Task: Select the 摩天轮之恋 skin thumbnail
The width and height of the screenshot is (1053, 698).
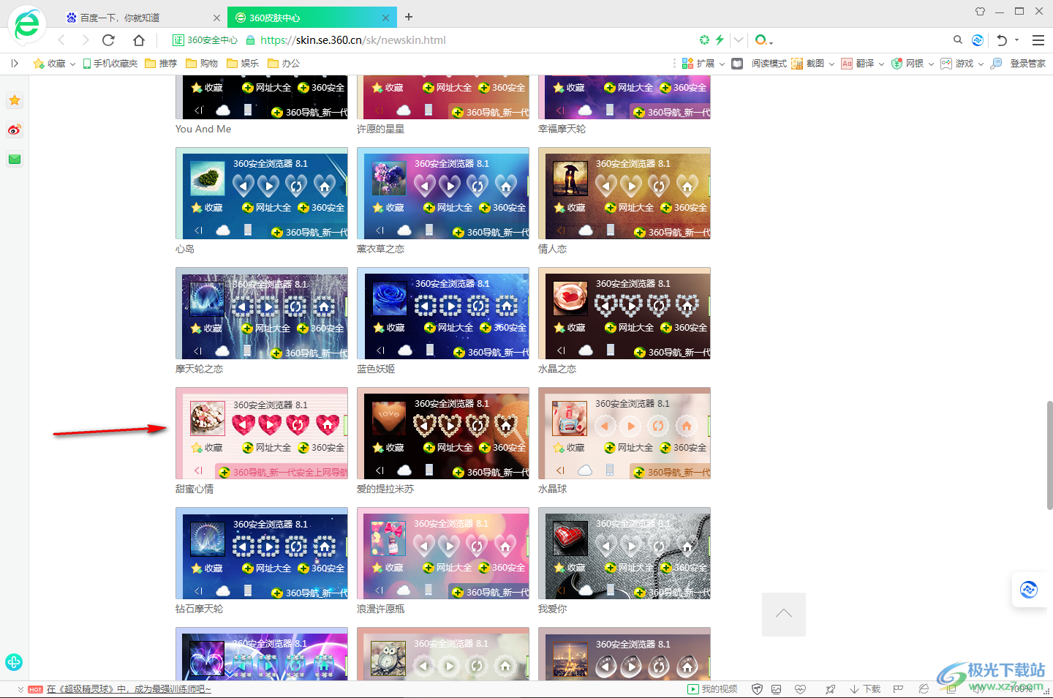Action: pyautogui.click(x=262, y=313)
